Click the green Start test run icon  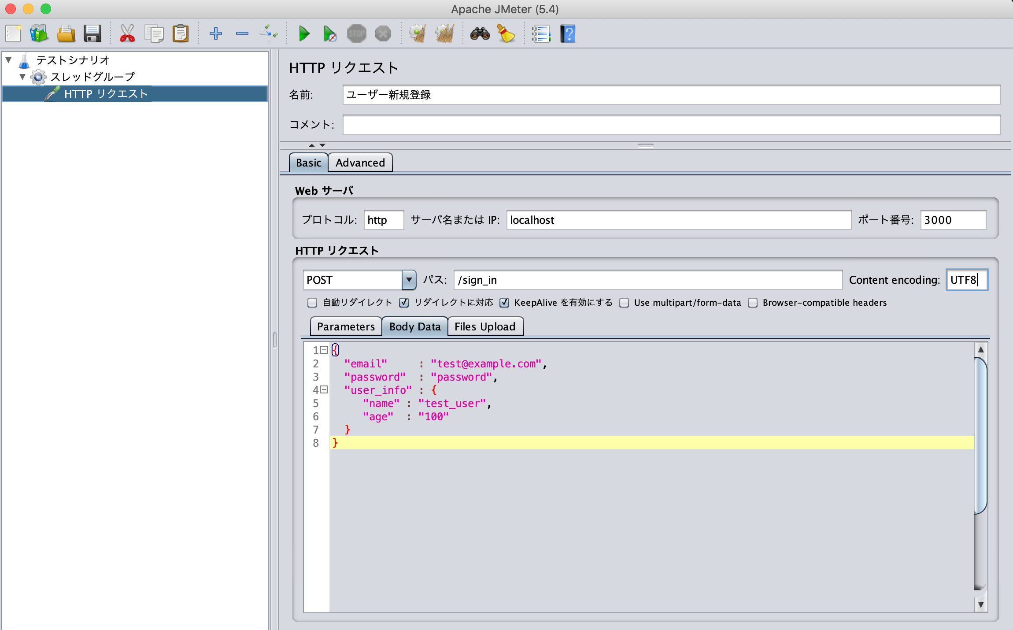pos(304,33)
